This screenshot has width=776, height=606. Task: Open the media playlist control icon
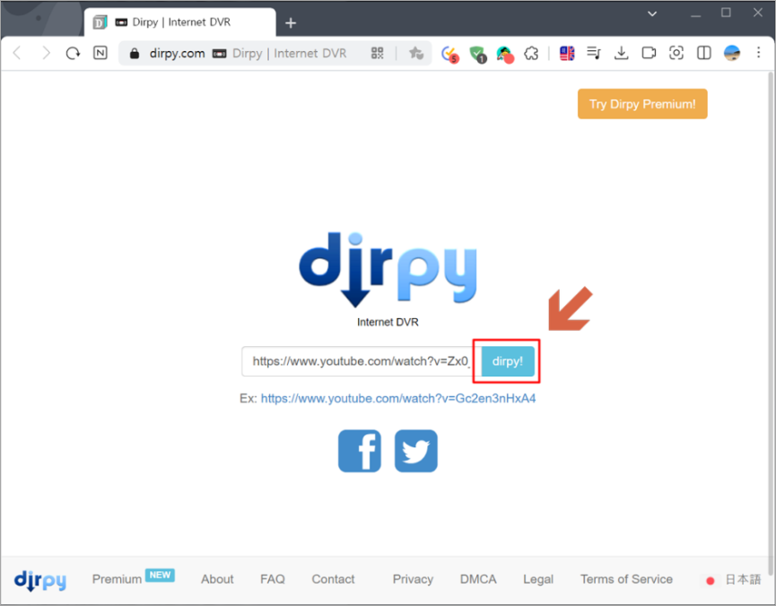593,53
